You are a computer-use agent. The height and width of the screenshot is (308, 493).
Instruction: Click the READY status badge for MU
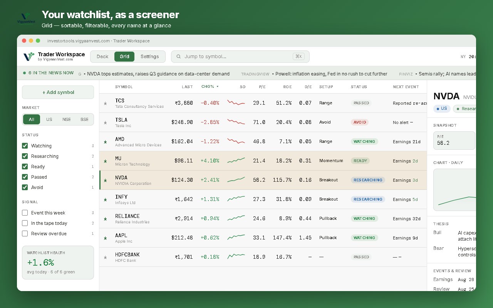[x=360, y=161]
